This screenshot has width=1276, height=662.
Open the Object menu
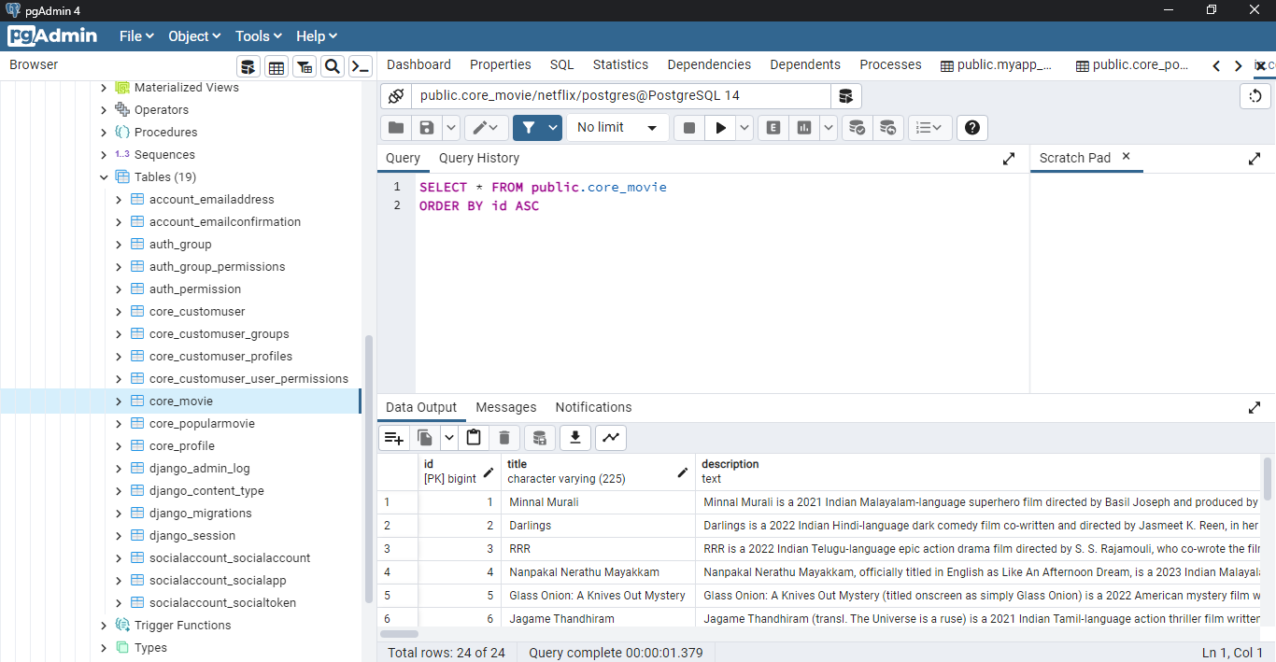point(194,35)
